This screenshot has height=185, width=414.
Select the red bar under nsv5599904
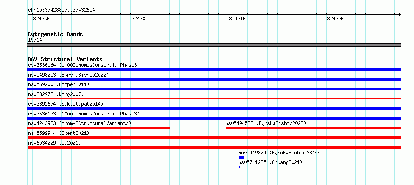214,138
